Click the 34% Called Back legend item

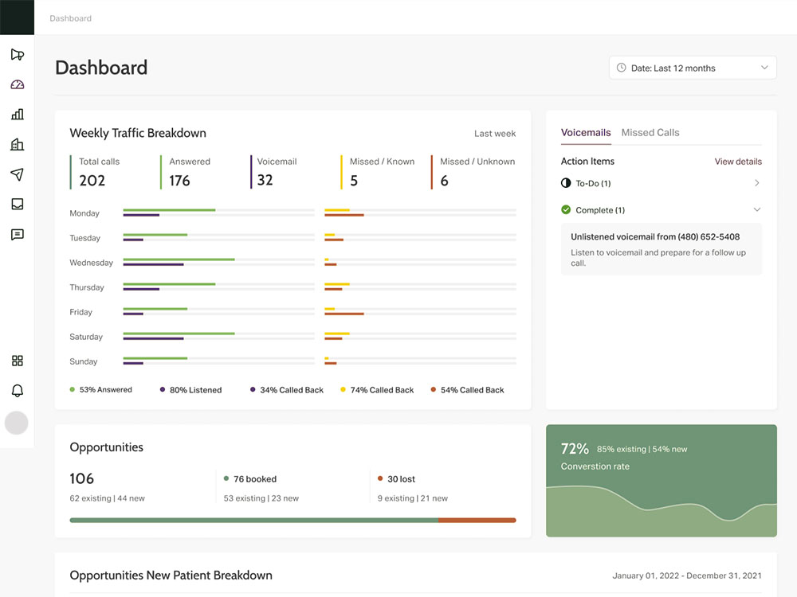coord(287,390)
